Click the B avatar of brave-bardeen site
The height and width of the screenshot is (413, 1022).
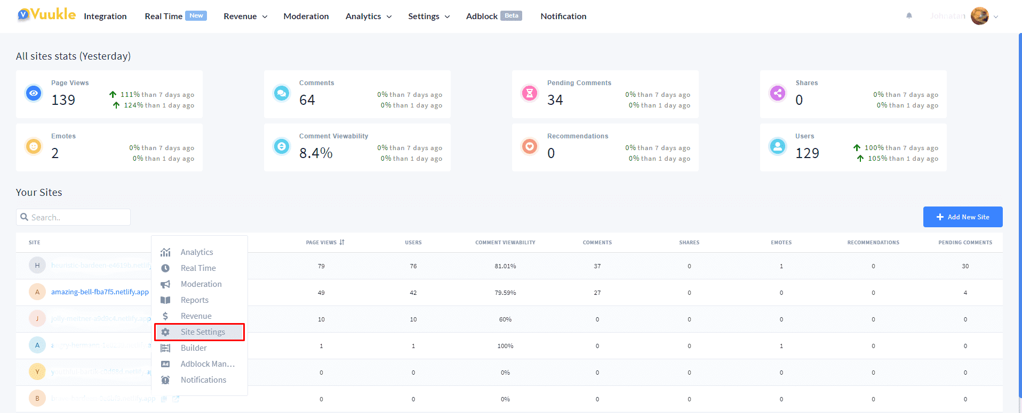click(37, 398)
